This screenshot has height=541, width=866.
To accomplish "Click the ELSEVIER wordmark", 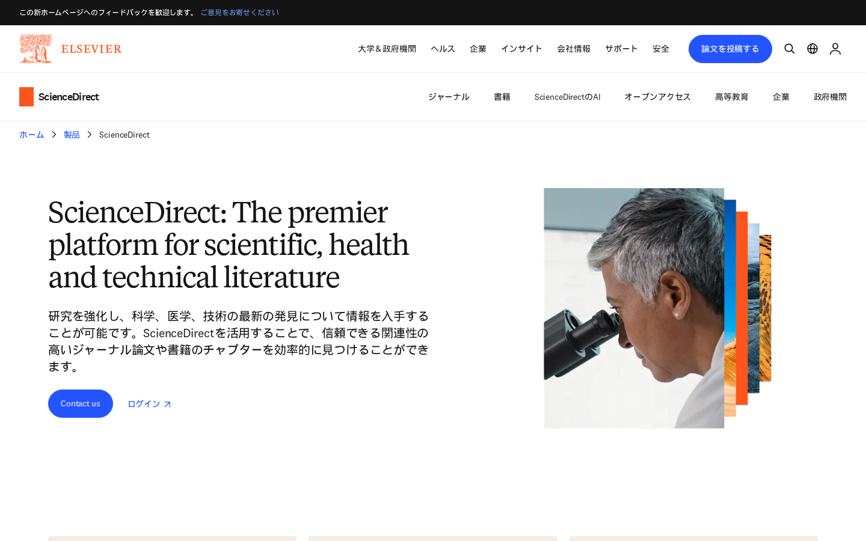I will (x=91, y=49).
